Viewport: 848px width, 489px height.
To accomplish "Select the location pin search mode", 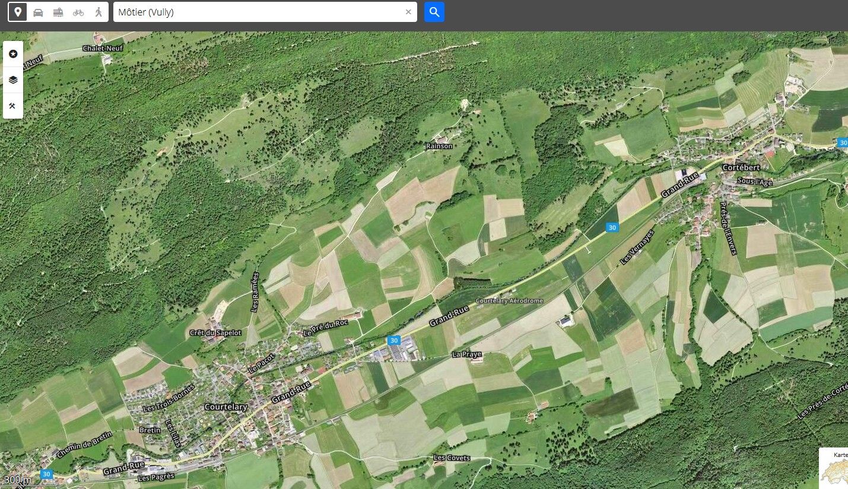I will pyautogui.click(x=18, y=12).
